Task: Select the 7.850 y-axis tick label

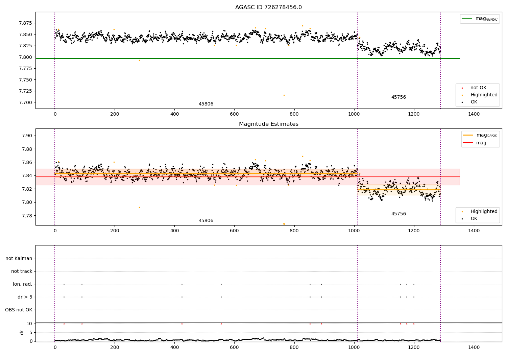Action: point(26,34)
